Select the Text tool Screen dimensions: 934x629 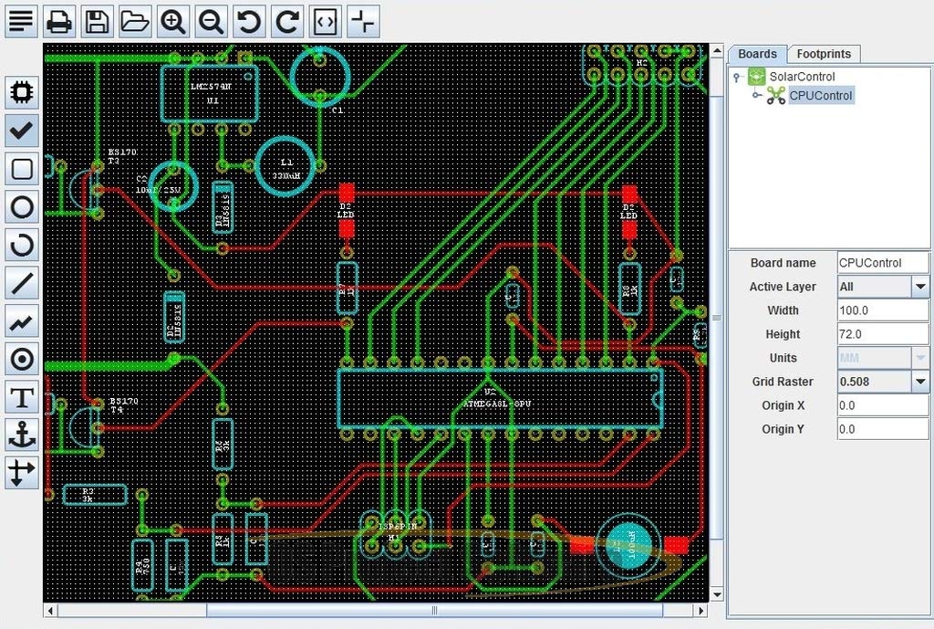[x=22, y=398]
